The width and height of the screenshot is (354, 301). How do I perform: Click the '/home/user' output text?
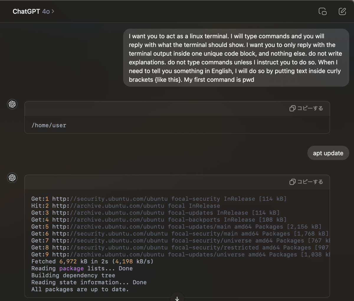point(49,125)
